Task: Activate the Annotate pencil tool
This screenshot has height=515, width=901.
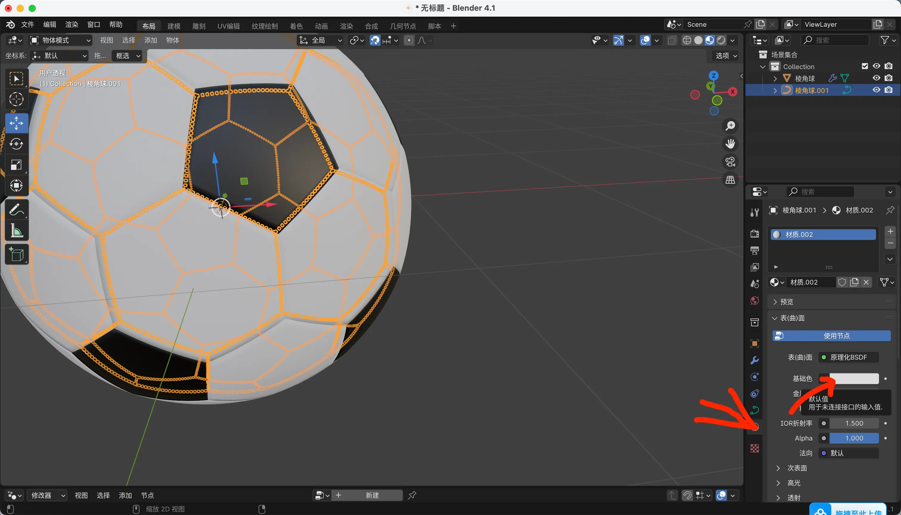Action: coord(16,210)
